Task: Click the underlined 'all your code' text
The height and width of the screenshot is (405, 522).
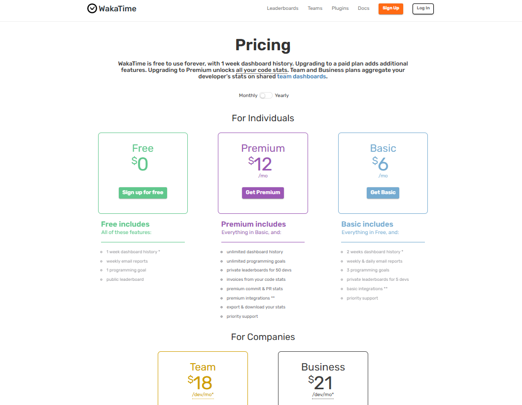Action: pyautogui.click(x=256, y=69)
